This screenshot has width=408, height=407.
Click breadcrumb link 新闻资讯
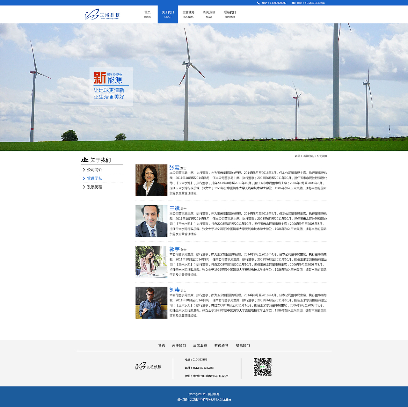309,156
